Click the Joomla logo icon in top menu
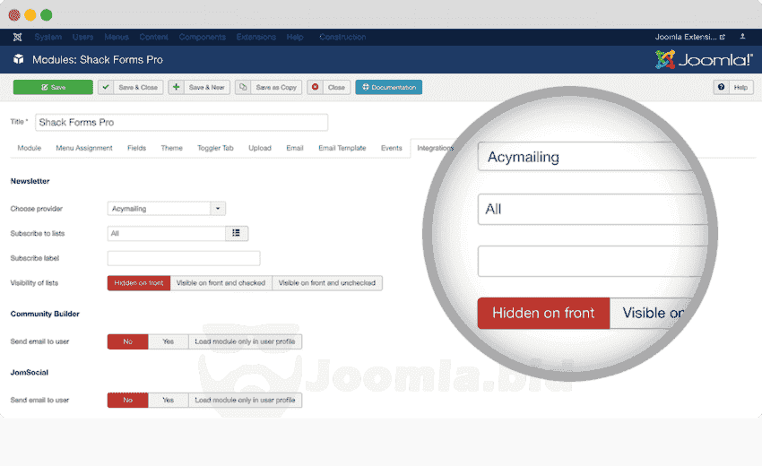Viewport: 762px width, 466px height. point(18,37)
